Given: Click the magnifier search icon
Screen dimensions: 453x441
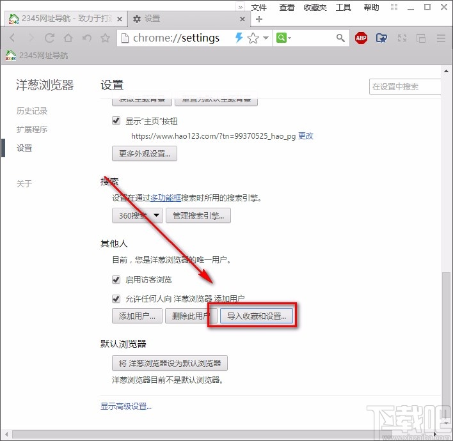Looking at the screenshot, I should click(340, 38).
